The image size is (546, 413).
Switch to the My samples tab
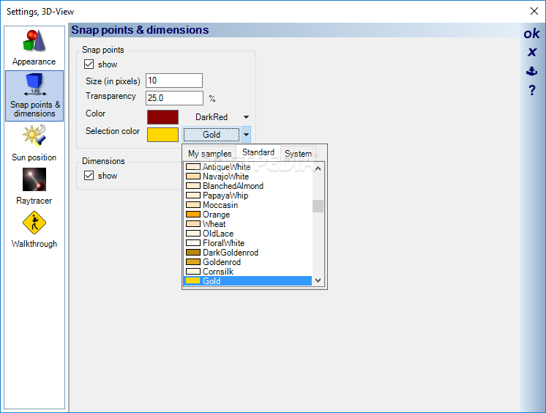pos(209,153)
